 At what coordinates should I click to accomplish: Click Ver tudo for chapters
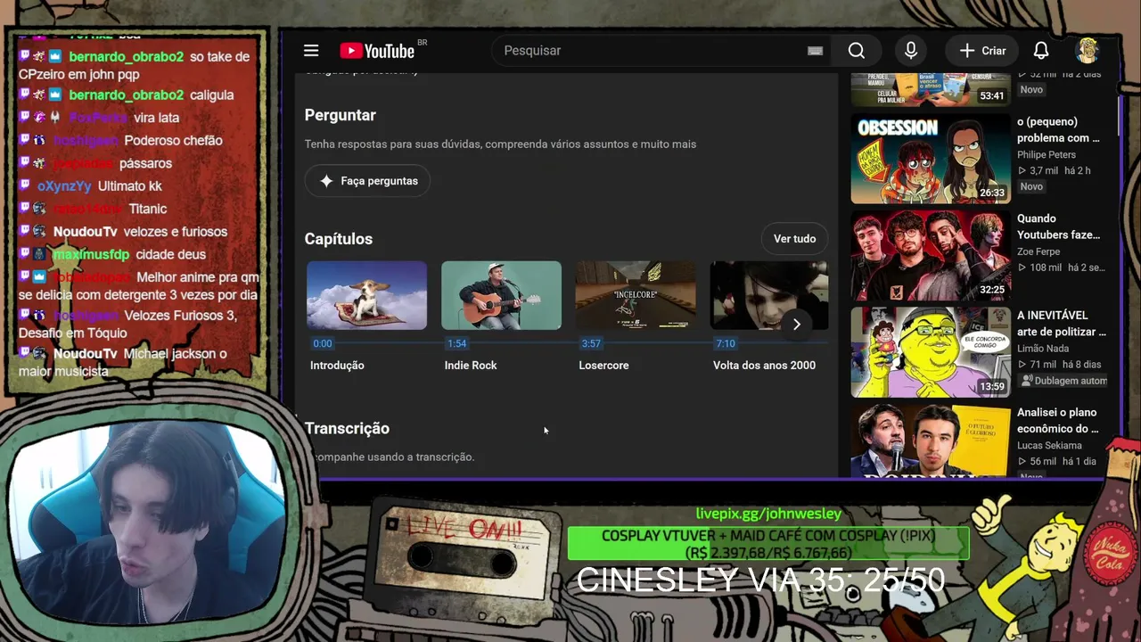(x=794, y=239)
